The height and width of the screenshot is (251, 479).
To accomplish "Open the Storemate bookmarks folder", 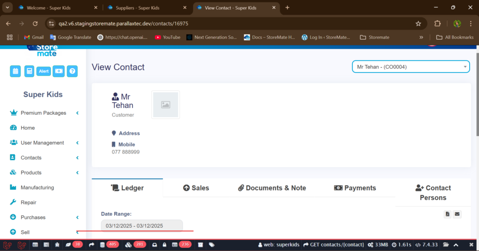I will [375, 37].
